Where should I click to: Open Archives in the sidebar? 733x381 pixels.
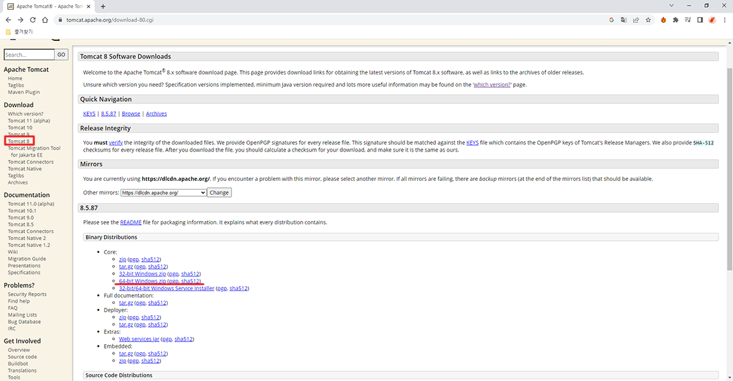18,183
